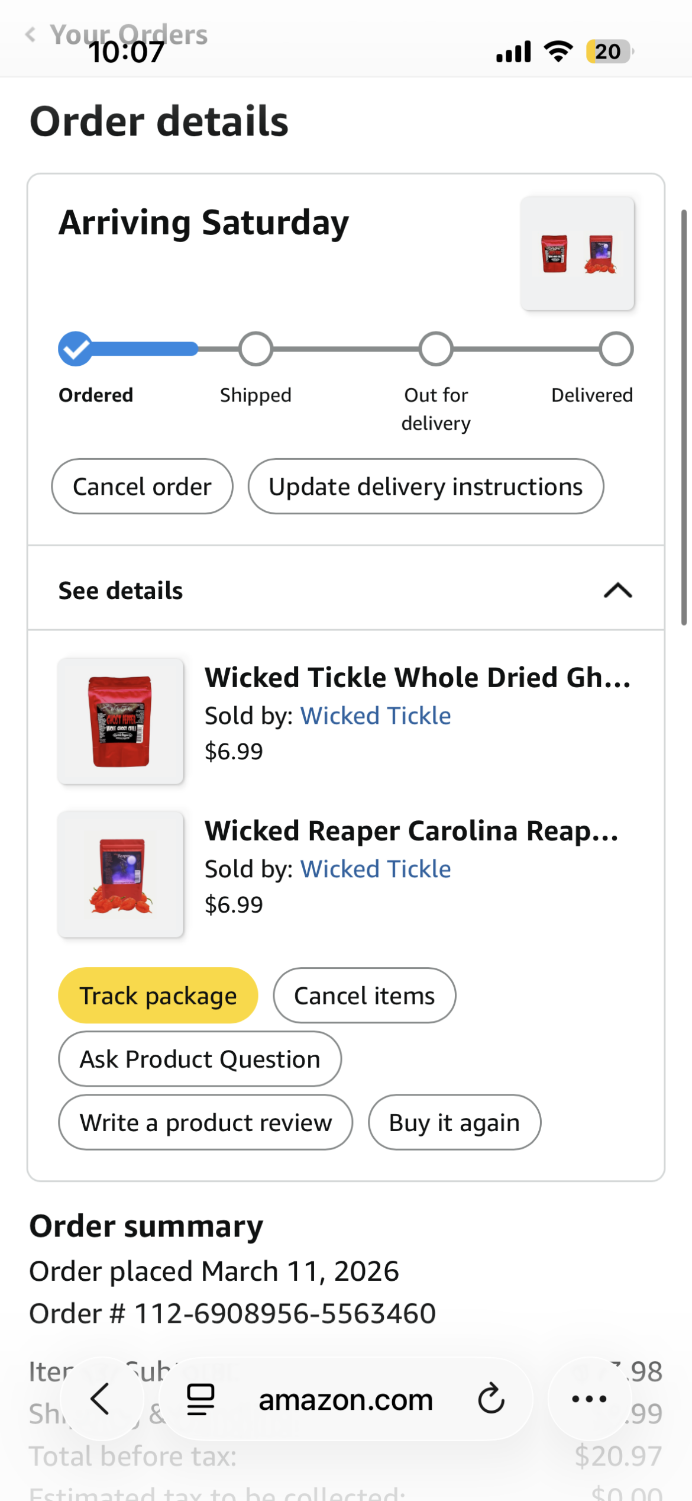Reload the amazon.com page

[491, 1399]
